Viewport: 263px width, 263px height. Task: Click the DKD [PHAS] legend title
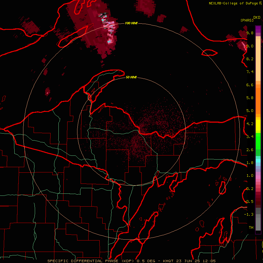pyautogui.click(x=250, y=19)
